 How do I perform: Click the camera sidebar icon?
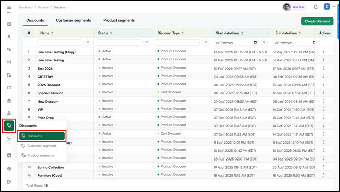point(9,139)
